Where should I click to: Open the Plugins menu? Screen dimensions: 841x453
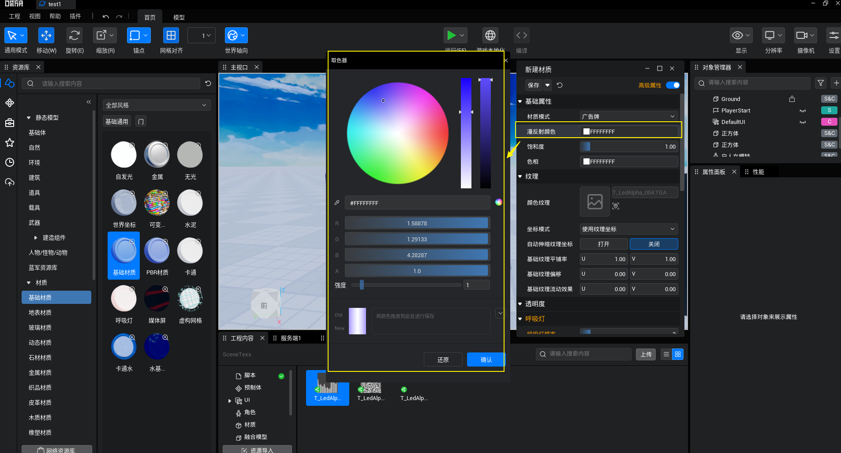click(75, 16)
